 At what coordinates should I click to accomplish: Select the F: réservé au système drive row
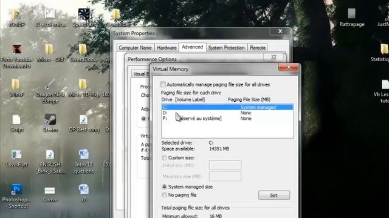click(x=227, y=119)
